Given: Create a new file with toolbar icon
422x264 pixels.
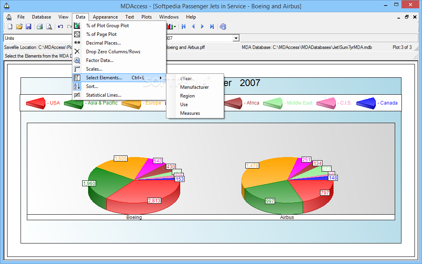Looking at the screenshot, I should click(10, 26).
